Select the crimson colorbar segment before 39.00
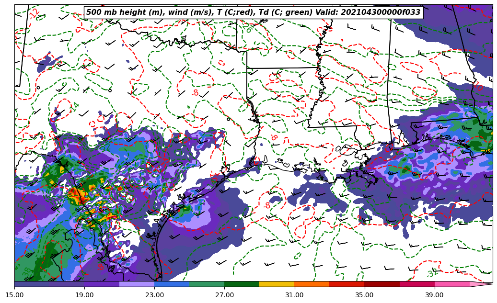Screen dimensions: 497x303 [417, 284]
